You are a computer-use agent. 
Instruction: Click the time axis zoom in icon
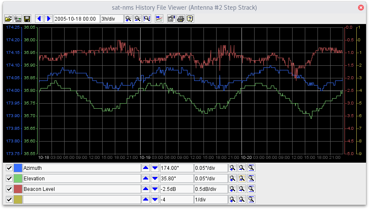pos(128,19)
